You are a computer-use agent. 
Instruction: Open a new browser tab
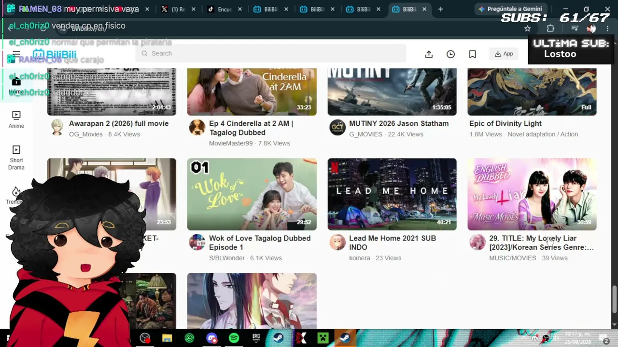[x=440, y=9]
